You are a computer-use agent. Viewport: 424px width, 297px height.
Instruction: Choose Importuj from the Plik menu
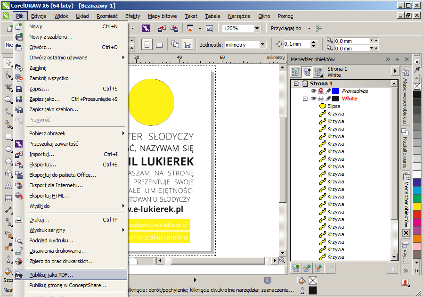click(x=70, y=154)
